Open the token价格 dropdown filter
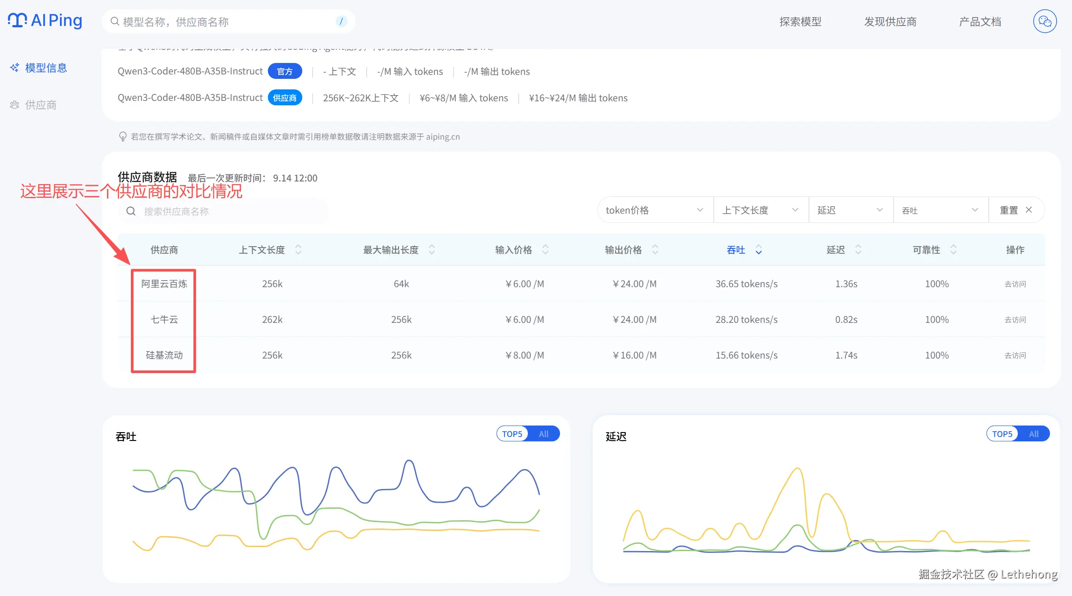Viewport: 1072px width, 596px height. pos(655,210)
